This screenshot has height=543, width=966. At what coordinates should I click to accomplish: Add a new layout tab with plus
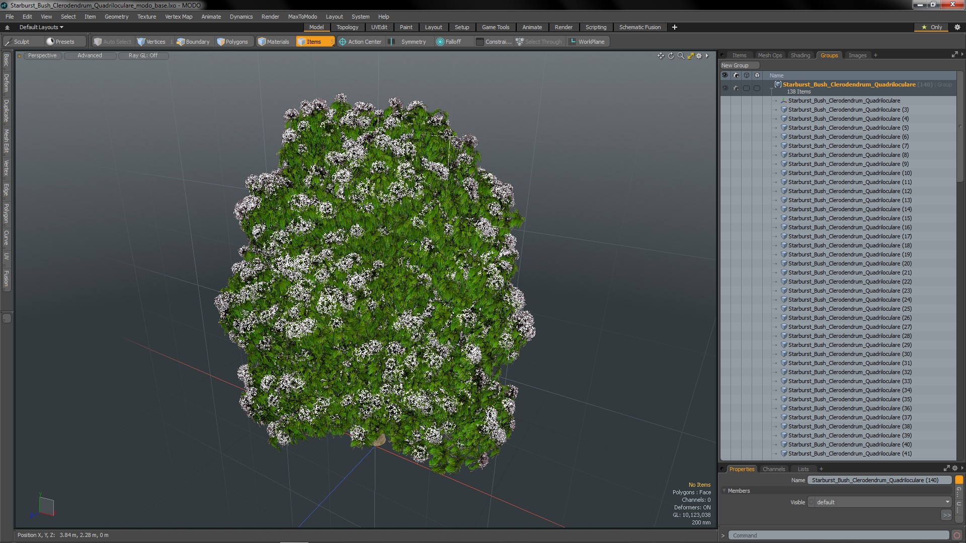tap(674, 27)
